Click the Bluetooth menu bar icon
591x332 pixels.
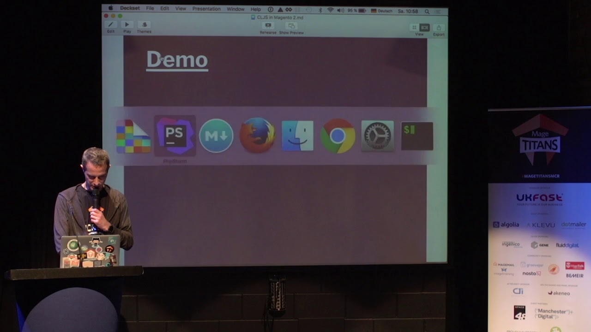[320, 10]
